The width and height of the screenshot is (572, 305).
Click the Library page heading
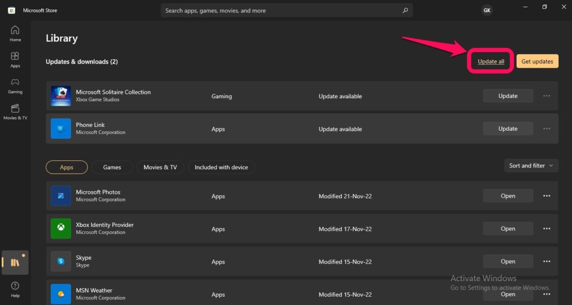[61, 39]
